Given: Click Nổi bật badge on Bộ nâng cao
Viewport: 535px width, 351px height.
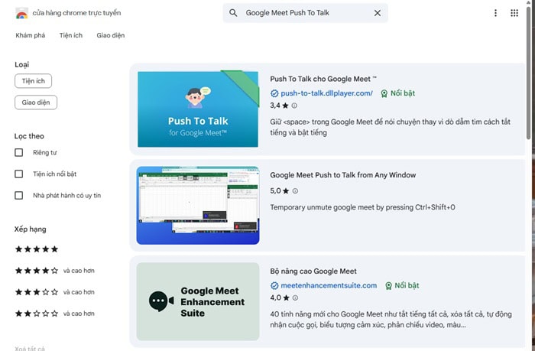Looking at the screenshot, I should point(402,285).
